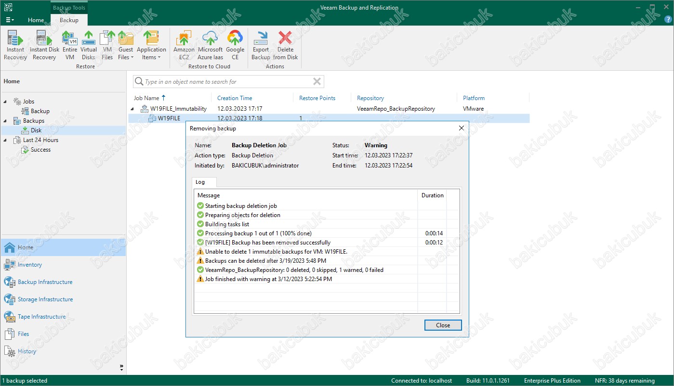This screenshot has width=674, height=386.
Task: Sort by Platform column header
Action: pos(474,98)
